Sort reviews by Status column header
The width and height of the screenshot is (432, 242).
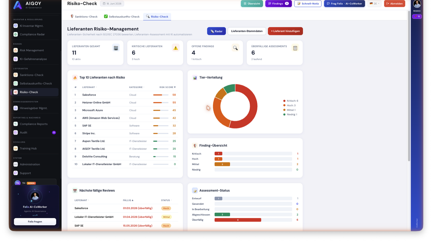[166, 200]
